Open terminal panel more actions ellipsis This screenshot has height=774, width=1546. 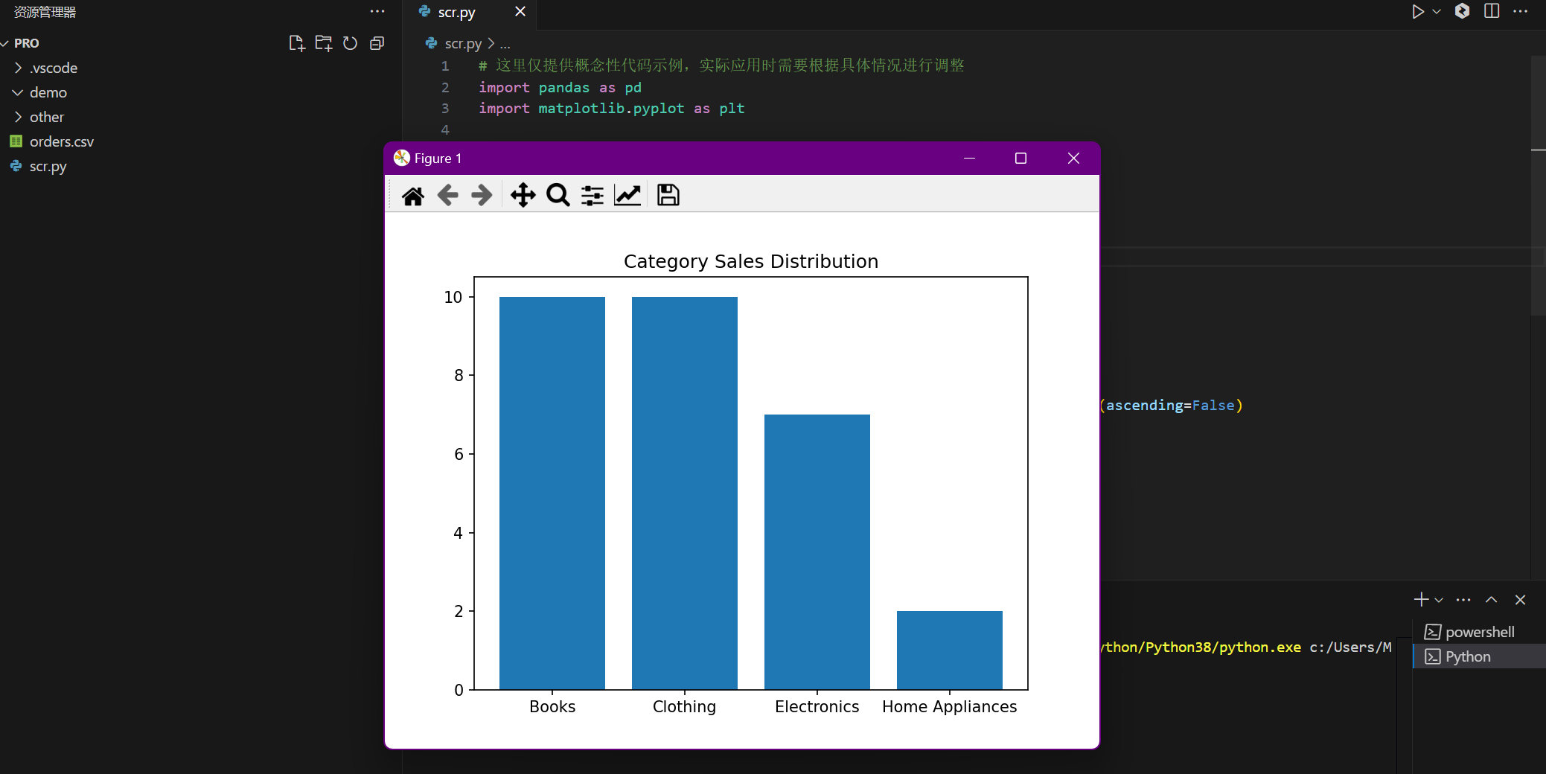[x=1463, y=600]
